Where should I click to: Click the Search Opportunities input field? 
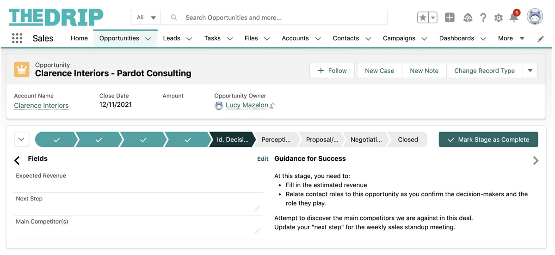(x=274, y=18)
